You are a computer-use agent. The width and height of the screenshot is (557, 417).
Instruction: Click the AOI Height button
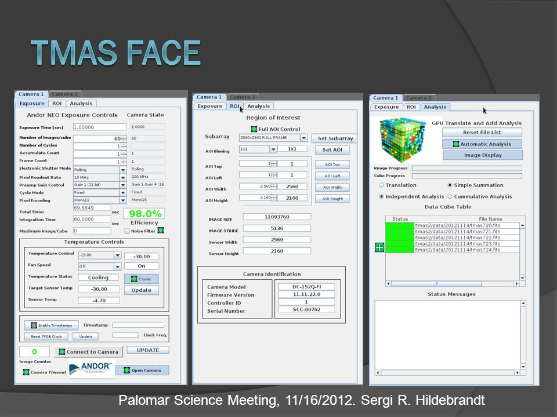(x=332, y=199)
